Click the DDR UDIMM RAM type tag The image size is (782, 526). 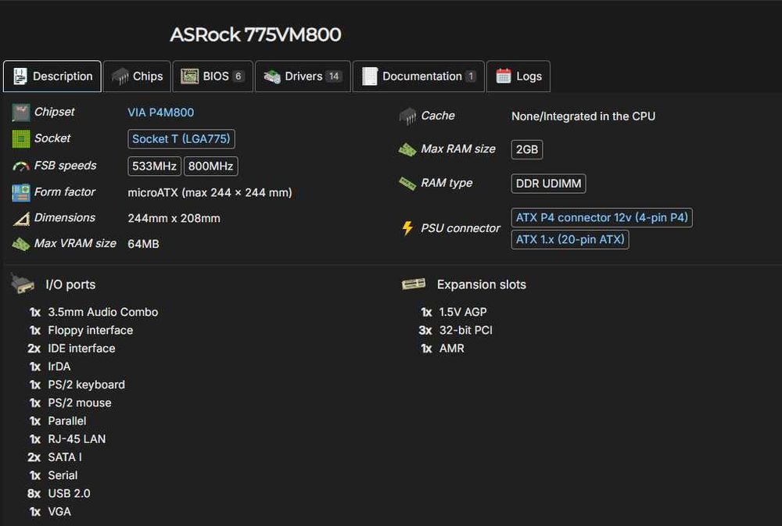click(548, 184)
